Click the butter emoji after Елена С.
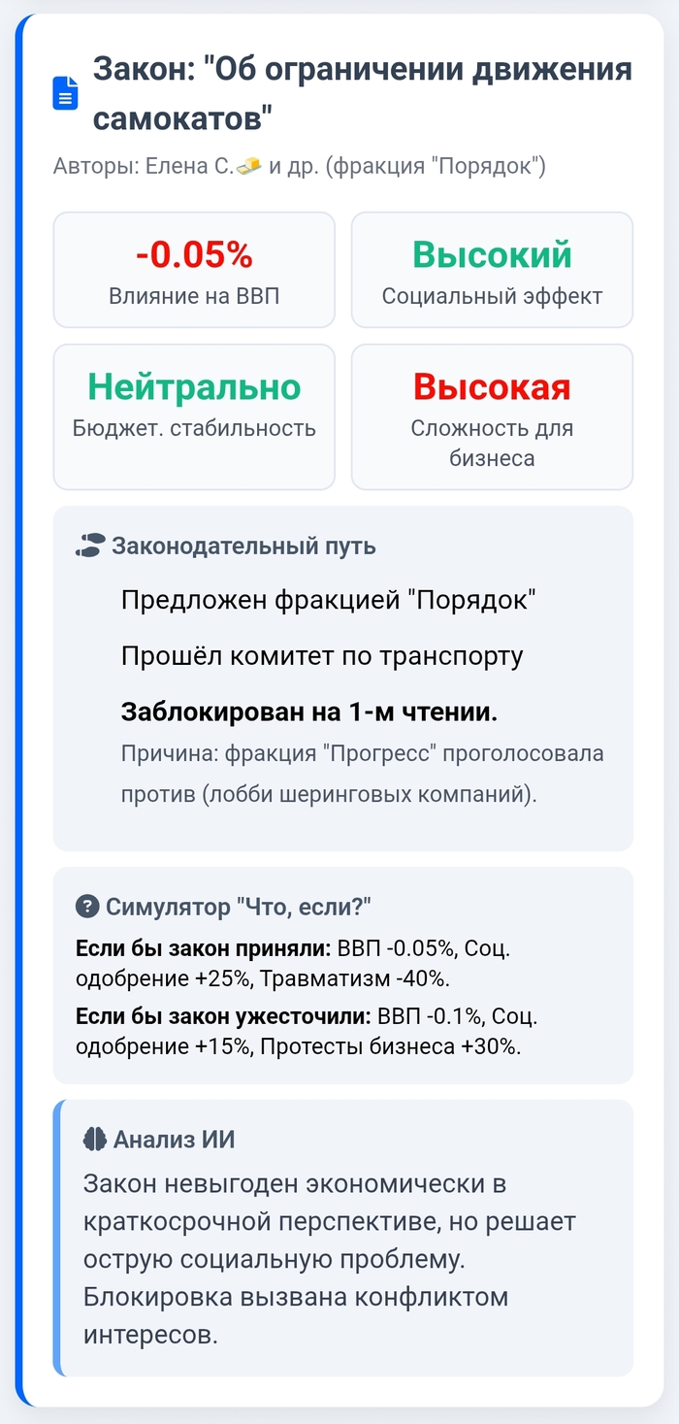 (x=248, y=166)
